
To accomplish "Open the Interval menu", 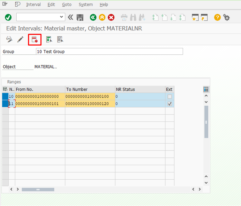I will [x=33, y=5].
